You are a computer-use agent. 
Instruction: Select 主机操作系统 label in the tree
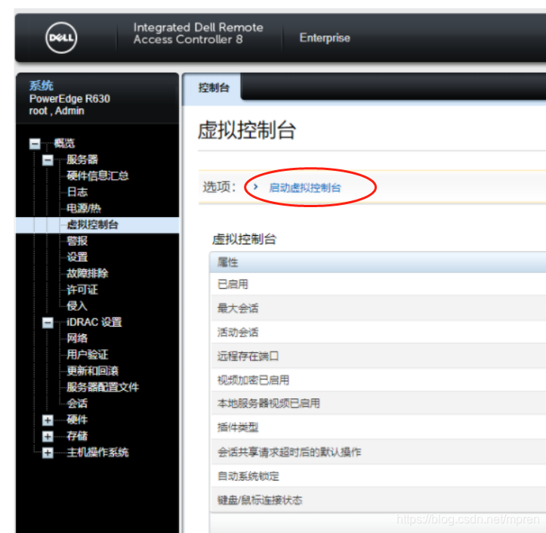pos(97,452)
